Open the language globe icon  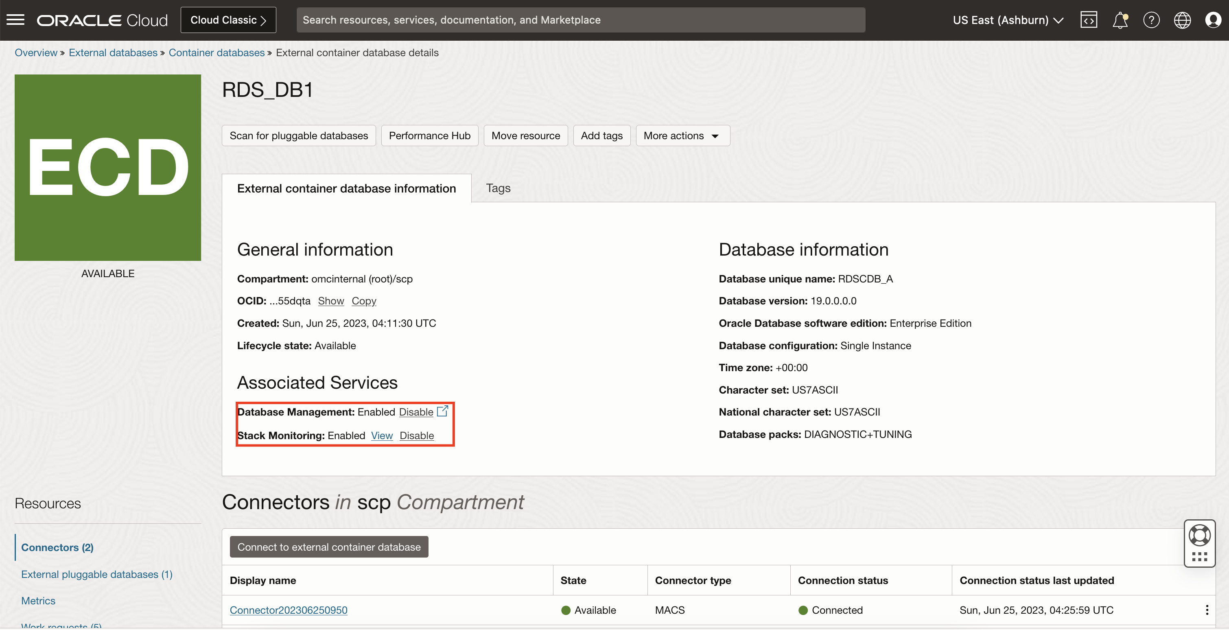tap(1182, 20)
